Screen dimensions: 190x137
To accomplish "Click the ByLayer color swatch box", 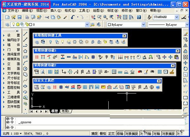I will click(x=109, y=25).
